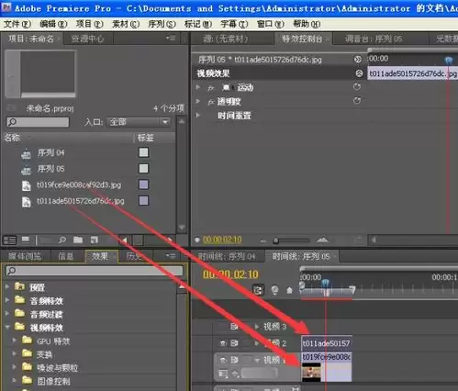Switch project panel to list view

[9, 240]
